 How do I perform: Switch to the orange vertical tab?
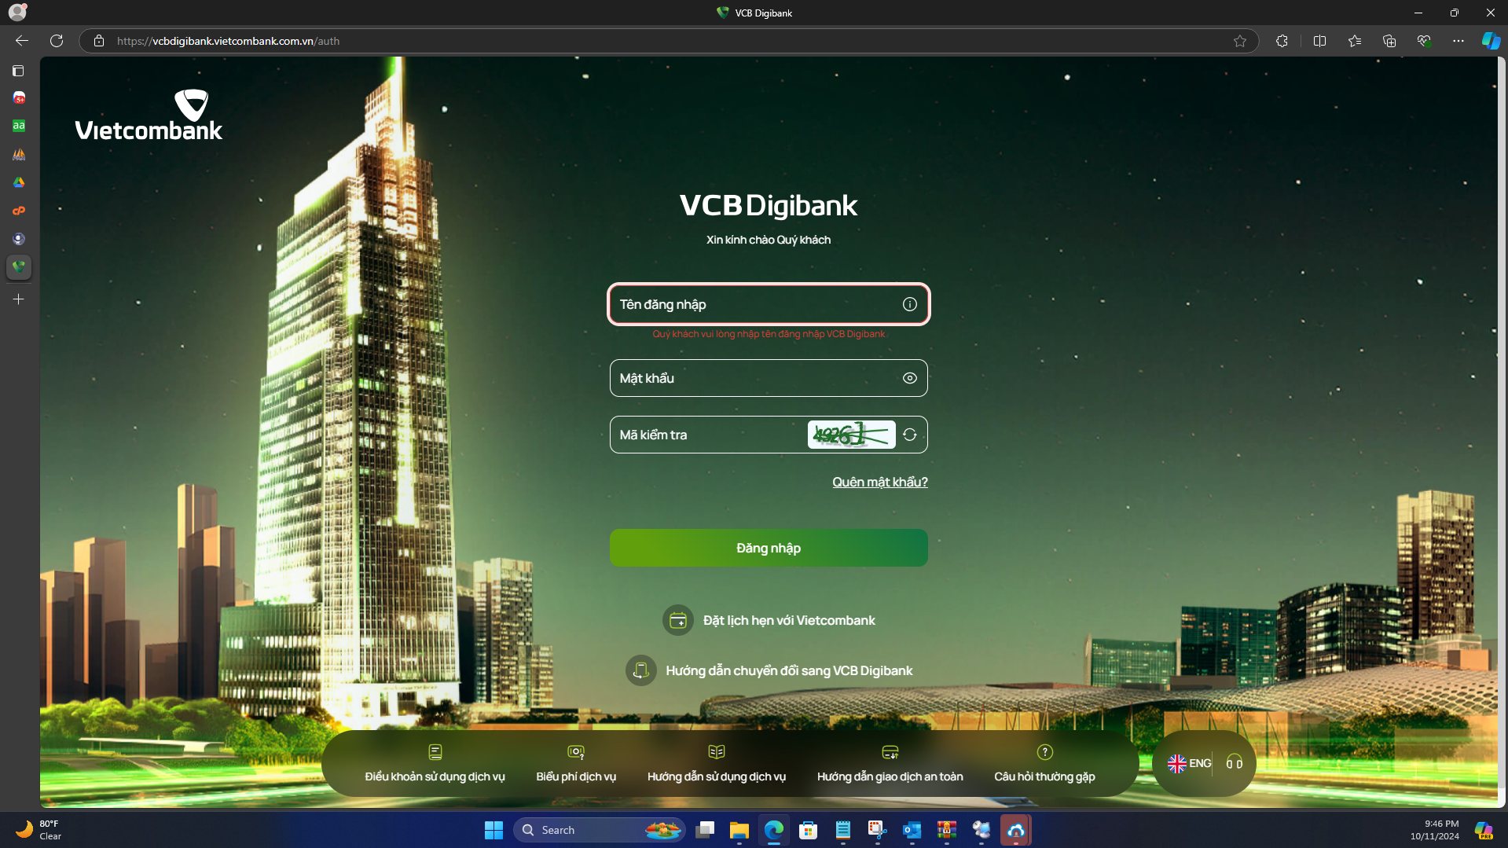point(19,211)
